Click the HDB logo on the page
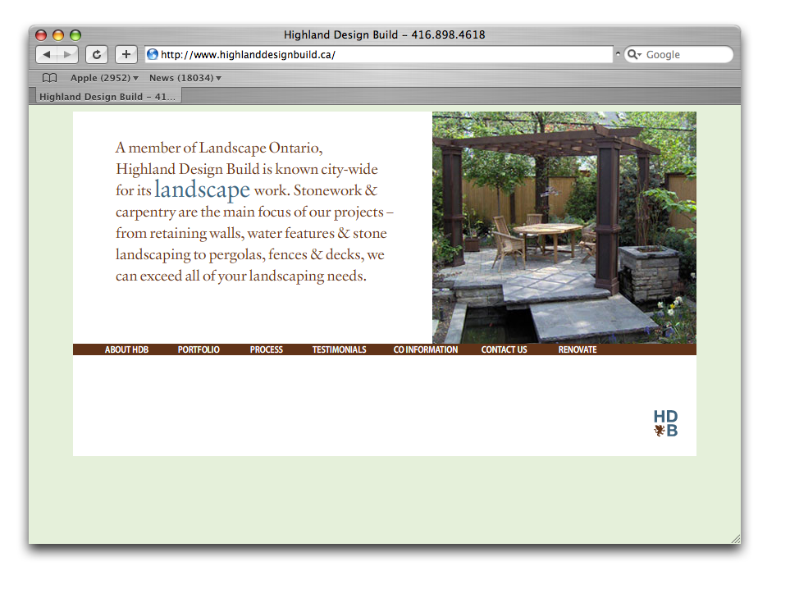 coord(665,423)
